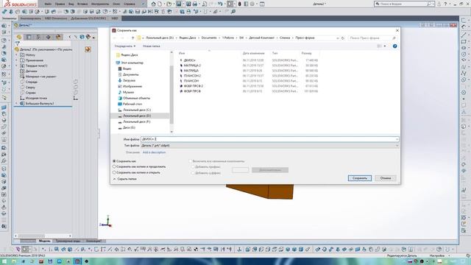Collapse folders with Скрыть папки
471x265 pixels.
[125, 179]
